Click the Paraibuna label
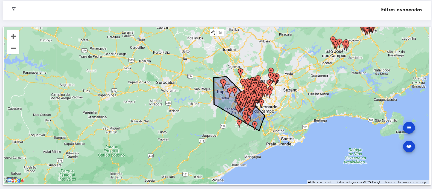432x189 pixels. click(358, 73)
